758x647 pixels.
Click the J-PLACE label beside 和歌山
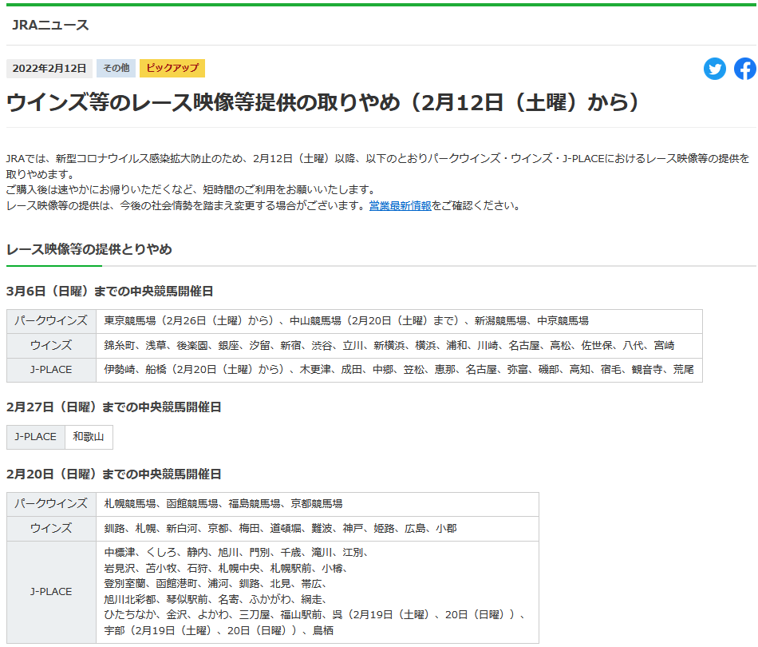[36, 437]
